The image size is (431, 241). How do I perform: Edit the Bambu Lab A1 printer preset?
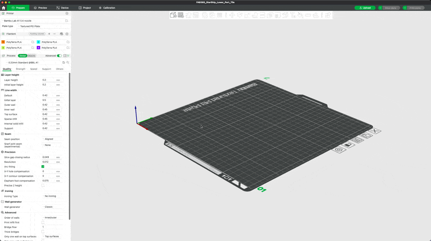66,21
